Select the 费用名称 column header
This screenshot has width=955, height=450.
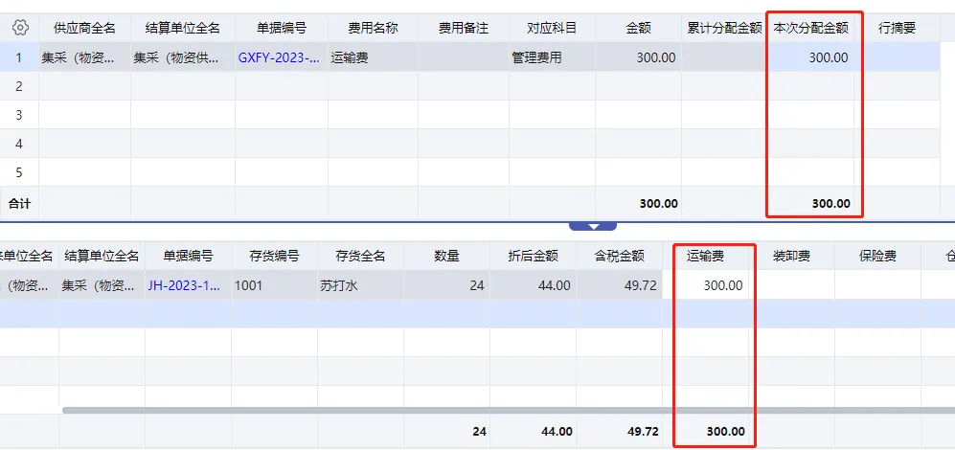pyautogui.click(x=373, y=28)
